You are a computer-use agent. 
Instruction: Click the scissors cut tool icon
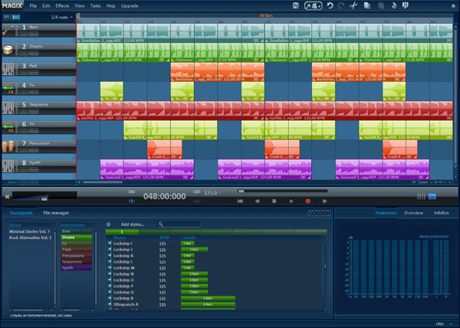[353, 5]
